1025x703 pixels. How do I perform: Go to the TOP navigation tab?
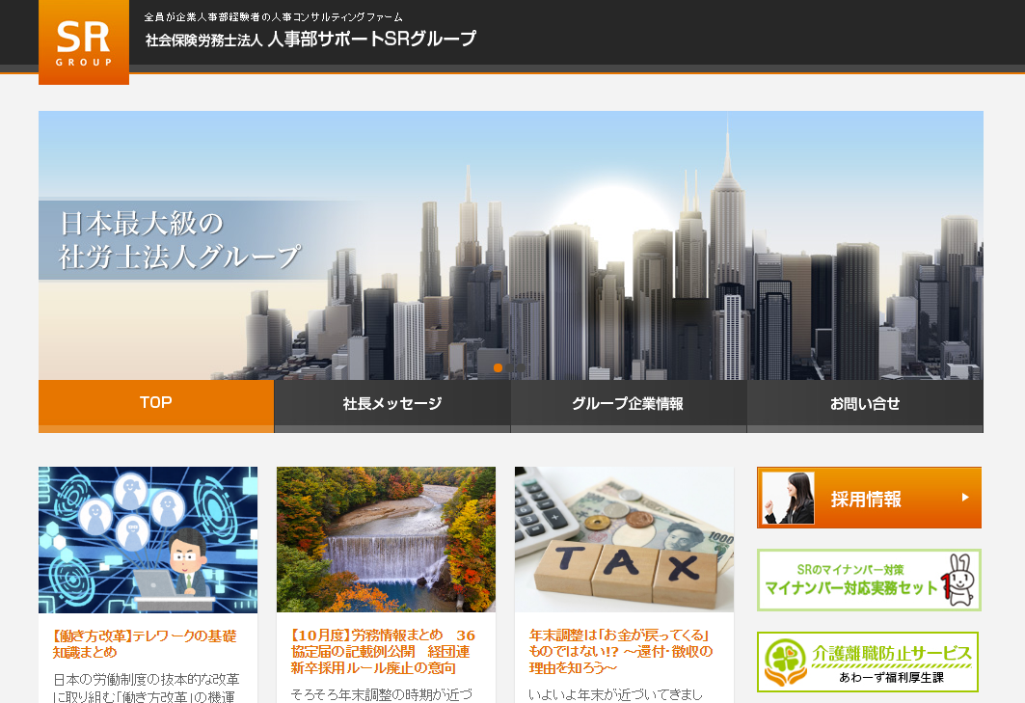[155, 405]
